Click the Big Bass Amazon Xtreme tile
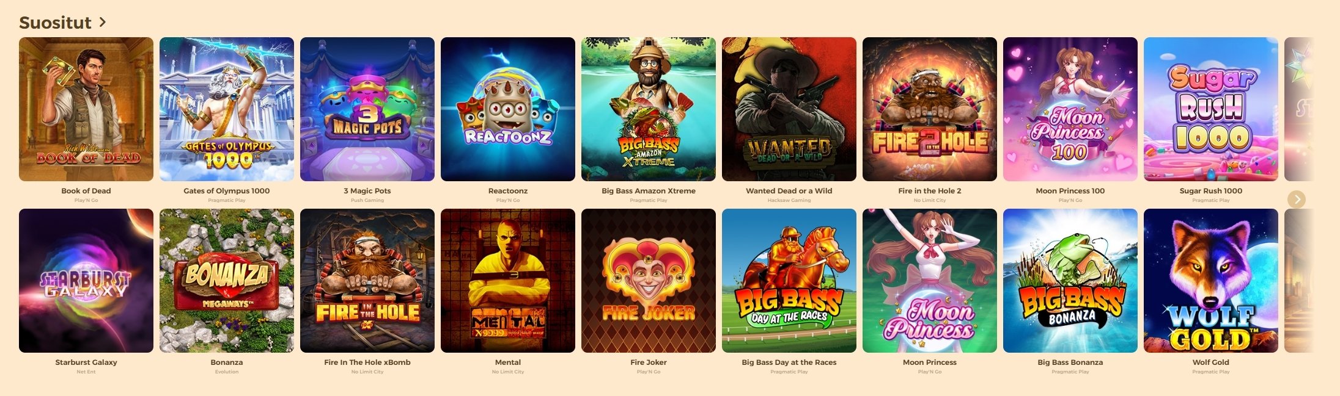 pyautogui.click(x=649, y=109)
